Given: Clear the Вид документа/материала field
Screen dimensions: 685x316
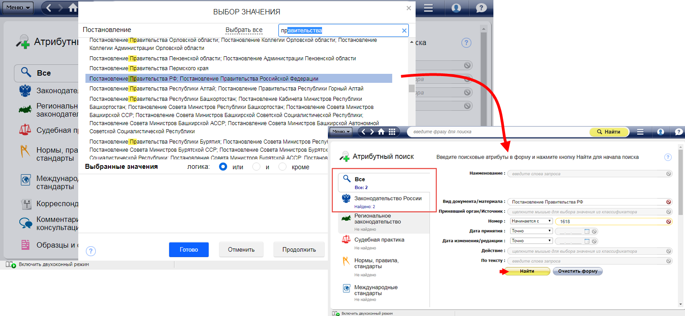Looking at the screenshot, I should tap(668, 202).
